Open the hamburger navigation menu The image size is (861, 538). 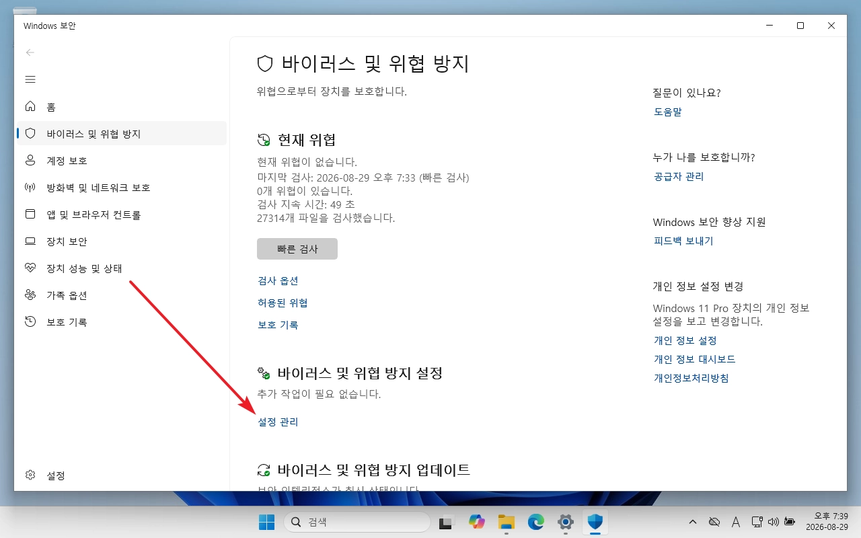click(30, 79)
